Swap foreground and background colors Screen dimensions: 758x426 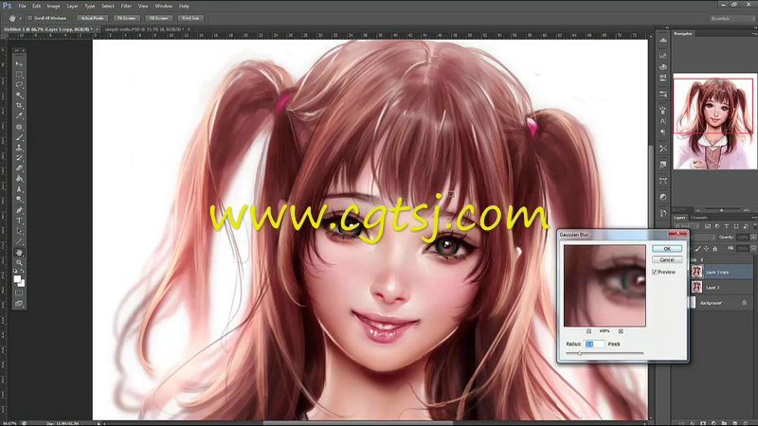pos(23,272)
